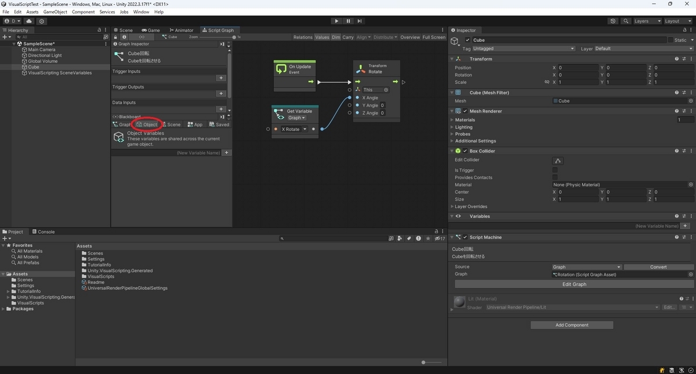Viewport: 696px width, 374px height.
Task: Expand the Materials section
Action: pos(452,120)
